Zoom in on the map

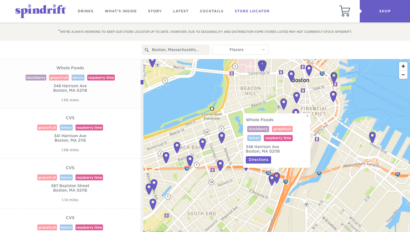(x=403, y=66)
